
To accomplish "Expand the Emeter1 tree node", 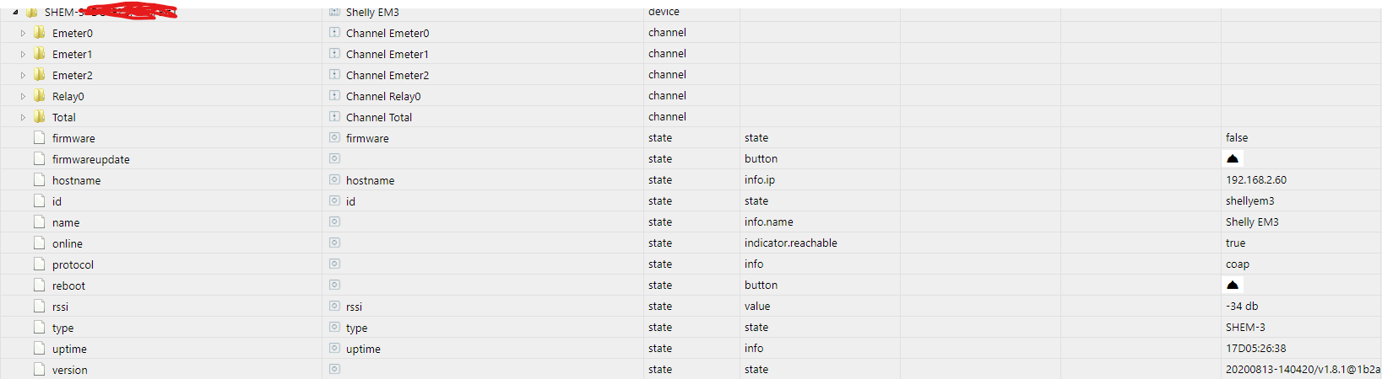I will point(23,55).
